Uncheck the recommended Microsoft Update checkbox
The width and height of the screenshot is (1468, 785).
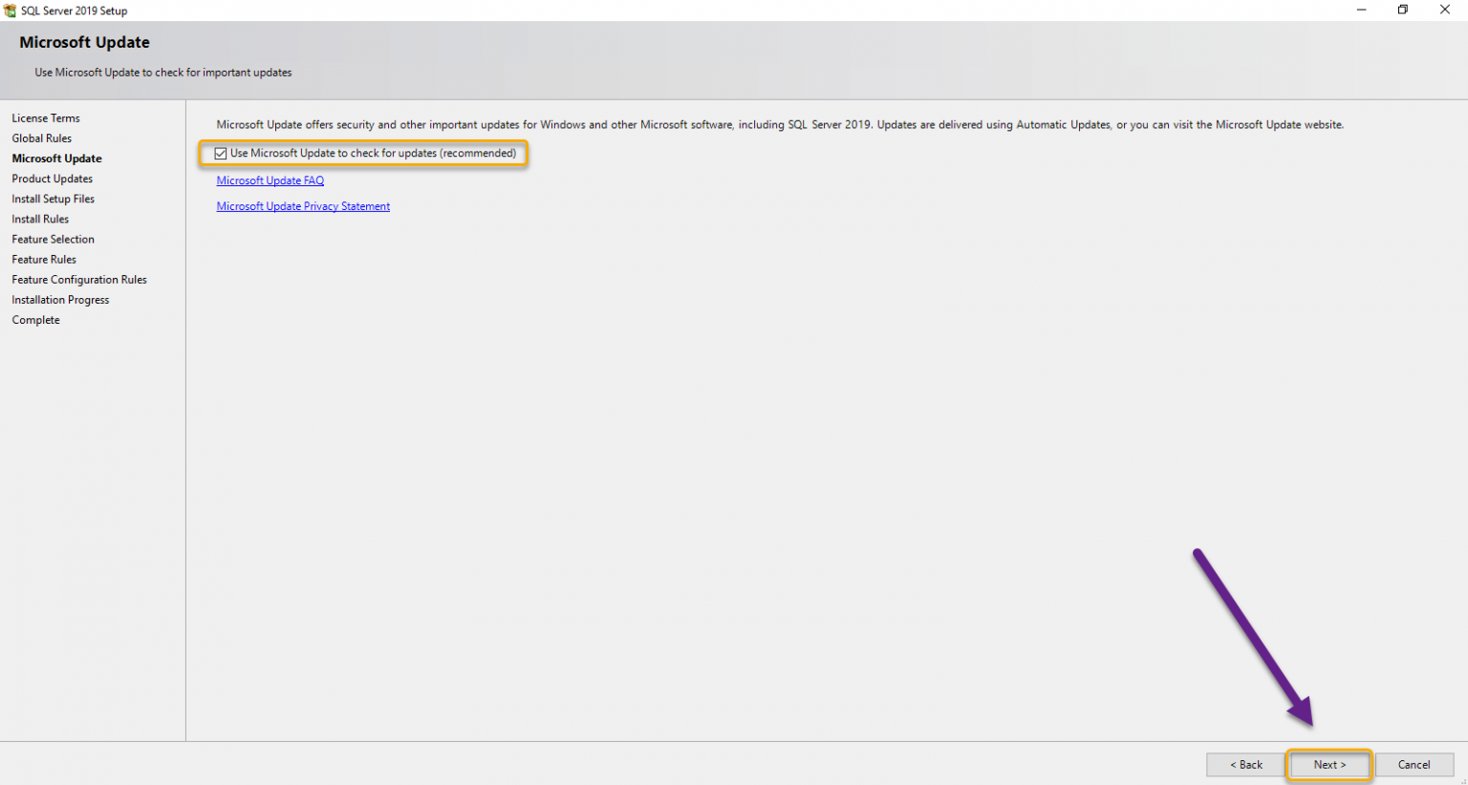click(221, 153)
